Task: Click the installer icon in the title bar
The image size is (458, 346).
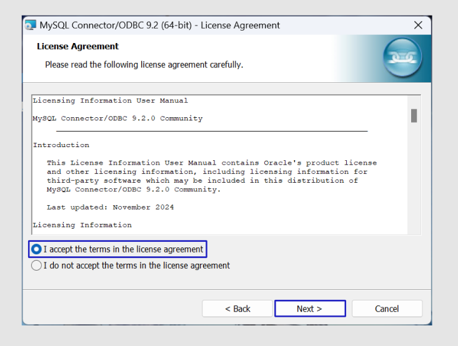Action: [x=31, y=26]
